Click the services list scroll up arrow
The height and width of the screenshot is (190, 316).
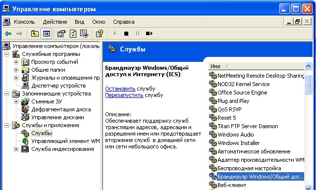[309, 66]
